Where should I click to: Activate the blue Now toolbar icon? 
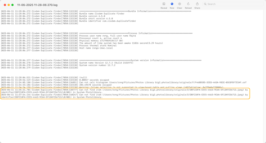172,4
